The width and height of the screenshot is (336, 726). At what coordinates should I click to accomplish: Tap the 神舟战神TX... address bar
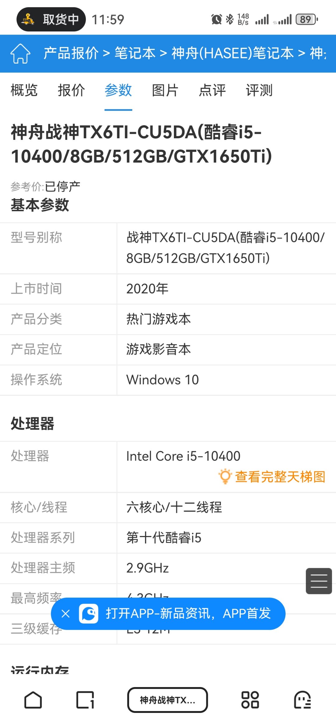(x=168, y=700)
